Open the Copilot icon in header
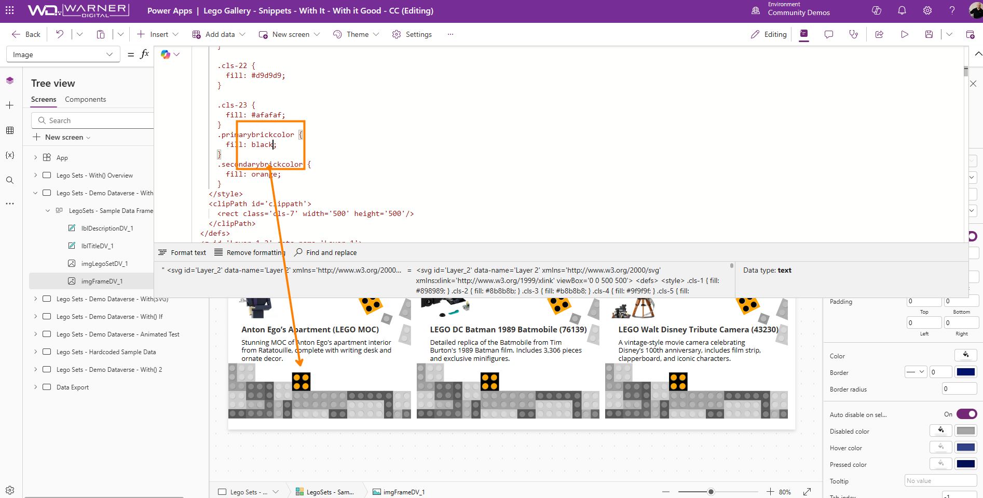This screenshot has width=983, height=498. (x=877, y=10)
